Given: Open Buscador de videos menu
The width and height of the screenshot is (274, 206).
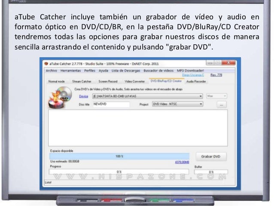Looking at the screenshot, I should click(x=158, y=71).
